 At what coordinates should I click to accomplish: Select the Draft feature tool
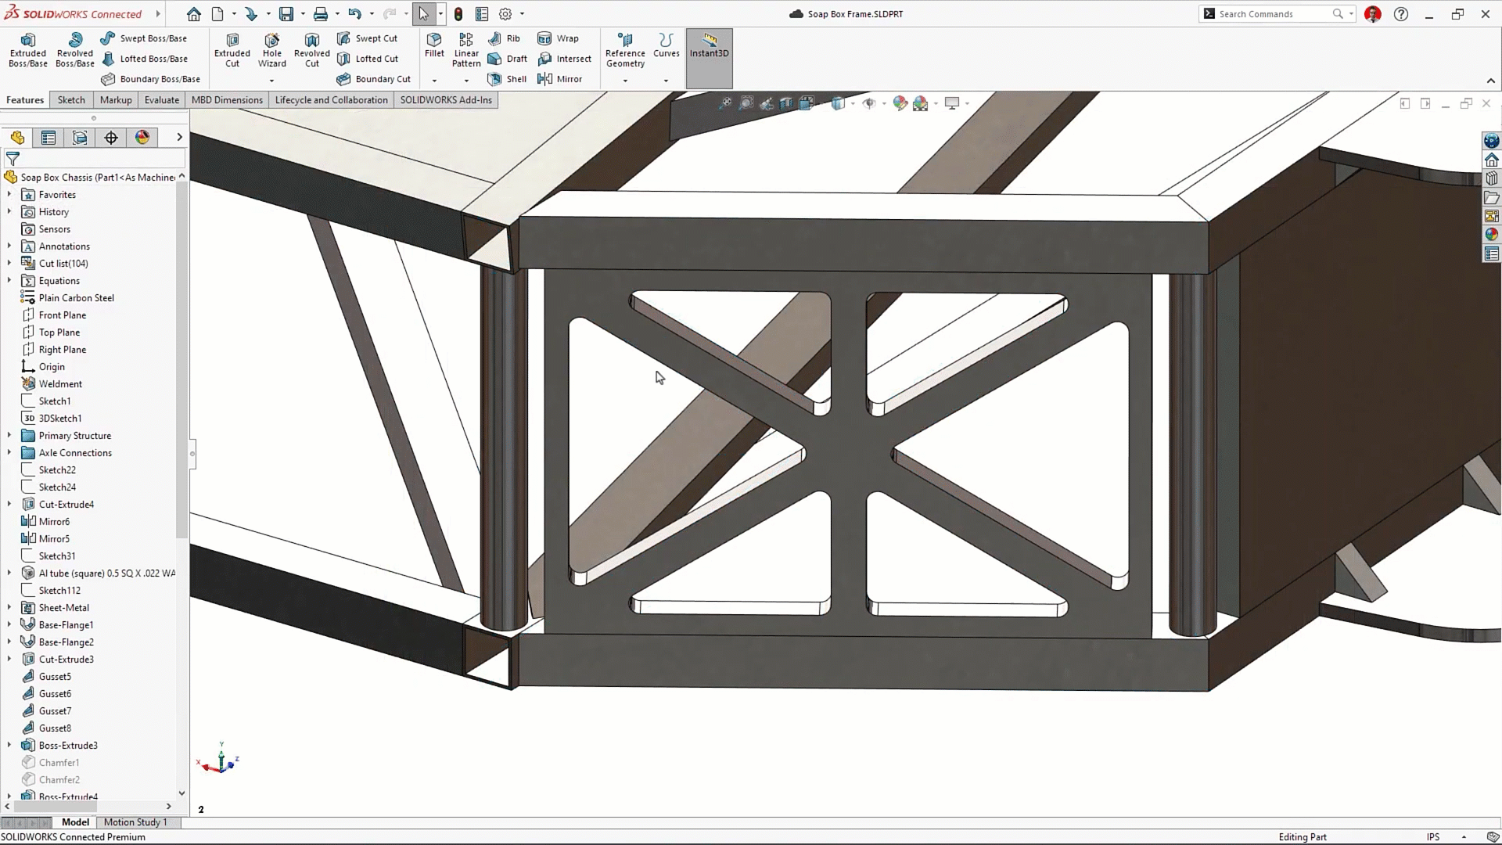[507, 59]
